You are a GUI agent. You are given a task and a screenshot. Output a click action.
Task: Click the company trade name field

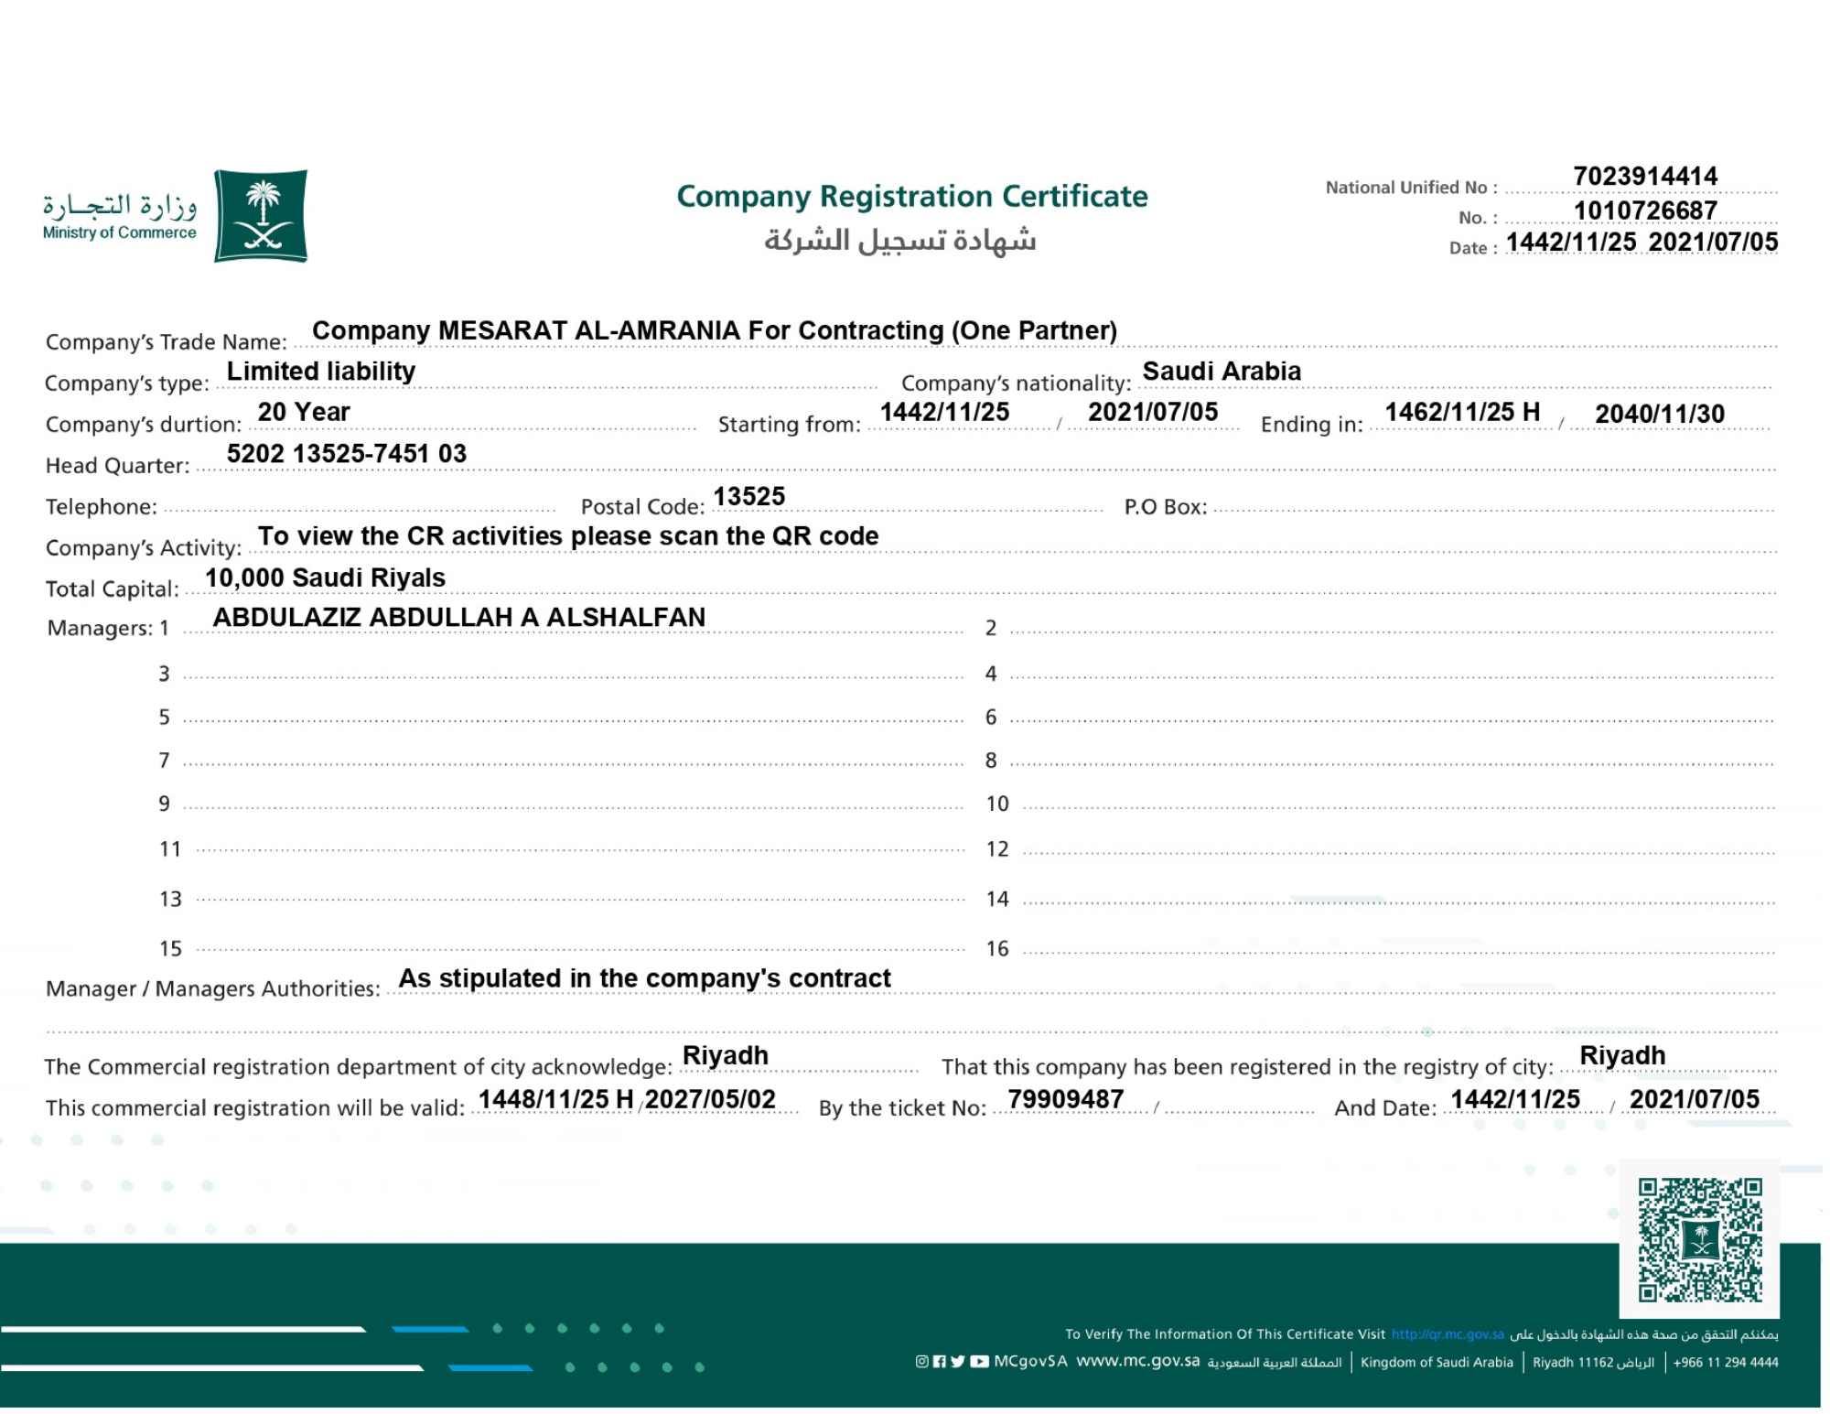tap(714, 331)
